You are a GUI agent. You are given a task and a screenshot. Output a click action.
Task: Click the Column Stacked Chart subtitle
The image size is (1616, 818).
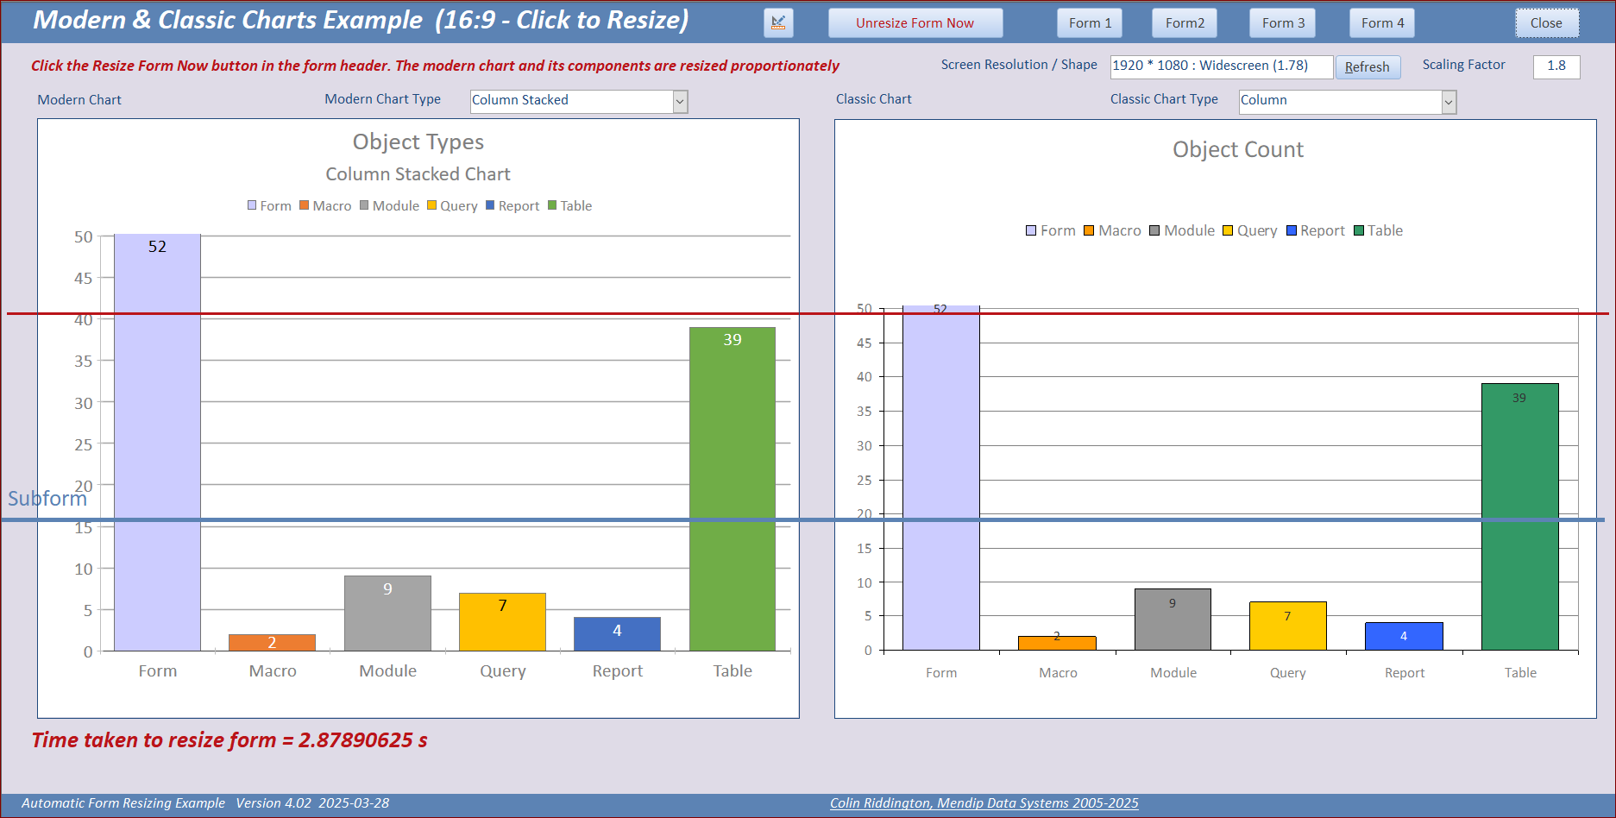(x=418, y=174)
